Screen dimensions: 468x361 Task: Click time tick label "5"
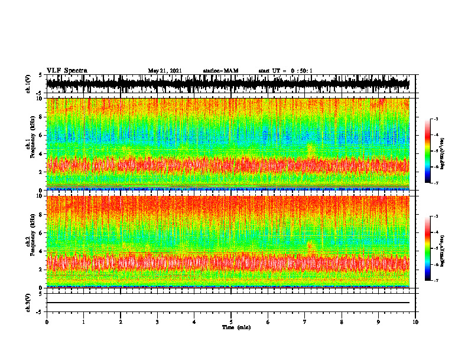[x=231, y=322]
